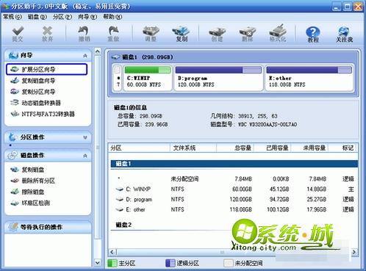366x271 pixels.
Task: Choose 复制磁盘 under 磁盘操作
Action: (27, 170)
